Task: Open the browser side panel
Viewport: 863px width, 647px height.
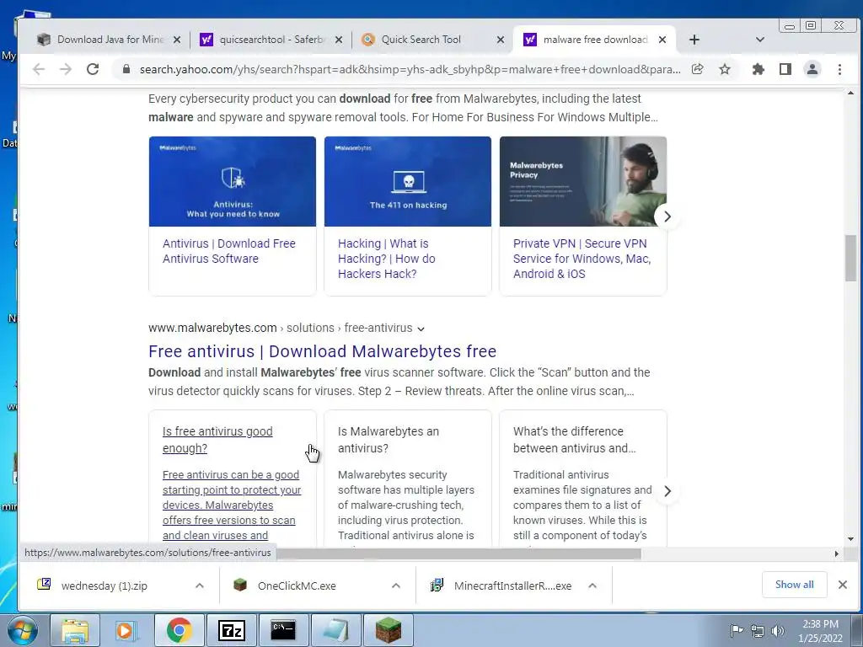Action: pos(785,69)
